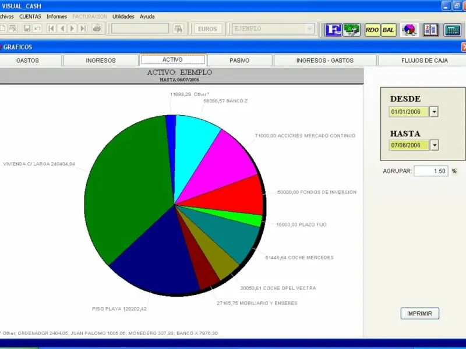Switch to the PASIVO tab
466x349 pixels.
tap(239, 60)
